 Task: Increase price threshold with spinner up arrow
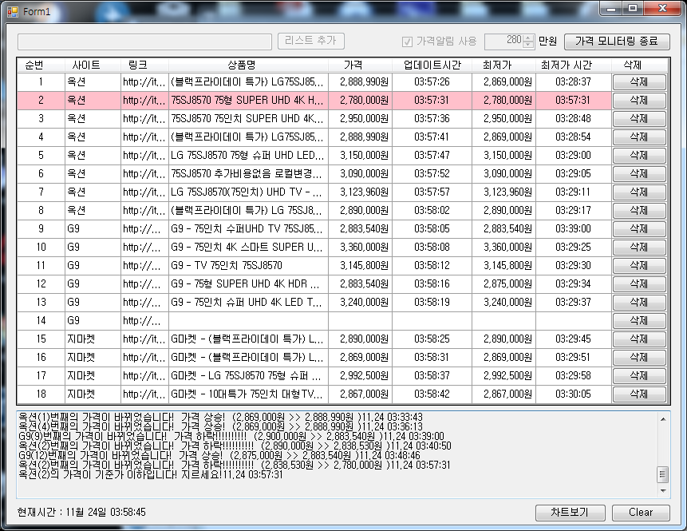527,38
